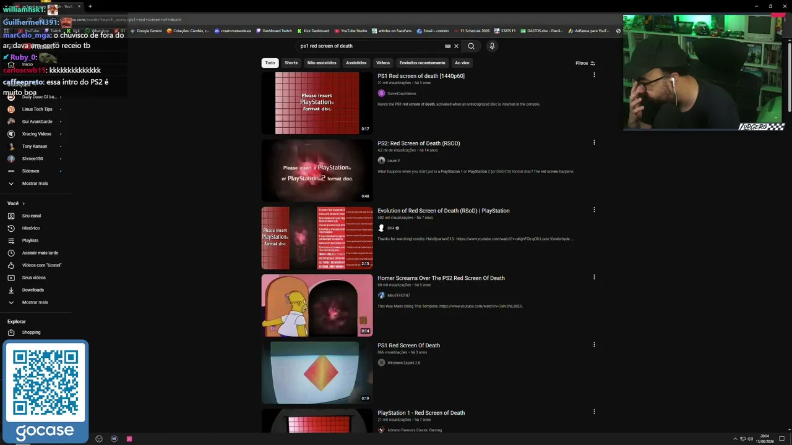This screenshot has width=792, height=445.
Task: Select the Assistidos filter chip
Action: (x=356, y=62)
